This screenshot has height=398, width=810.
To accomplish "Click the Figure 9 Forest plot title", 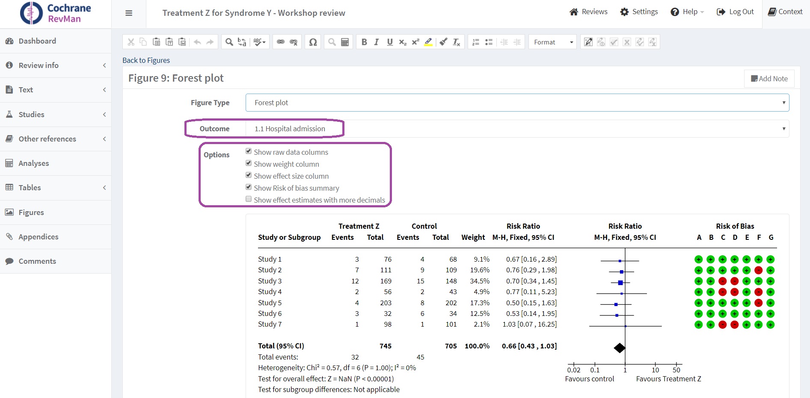I will [176, 78].
